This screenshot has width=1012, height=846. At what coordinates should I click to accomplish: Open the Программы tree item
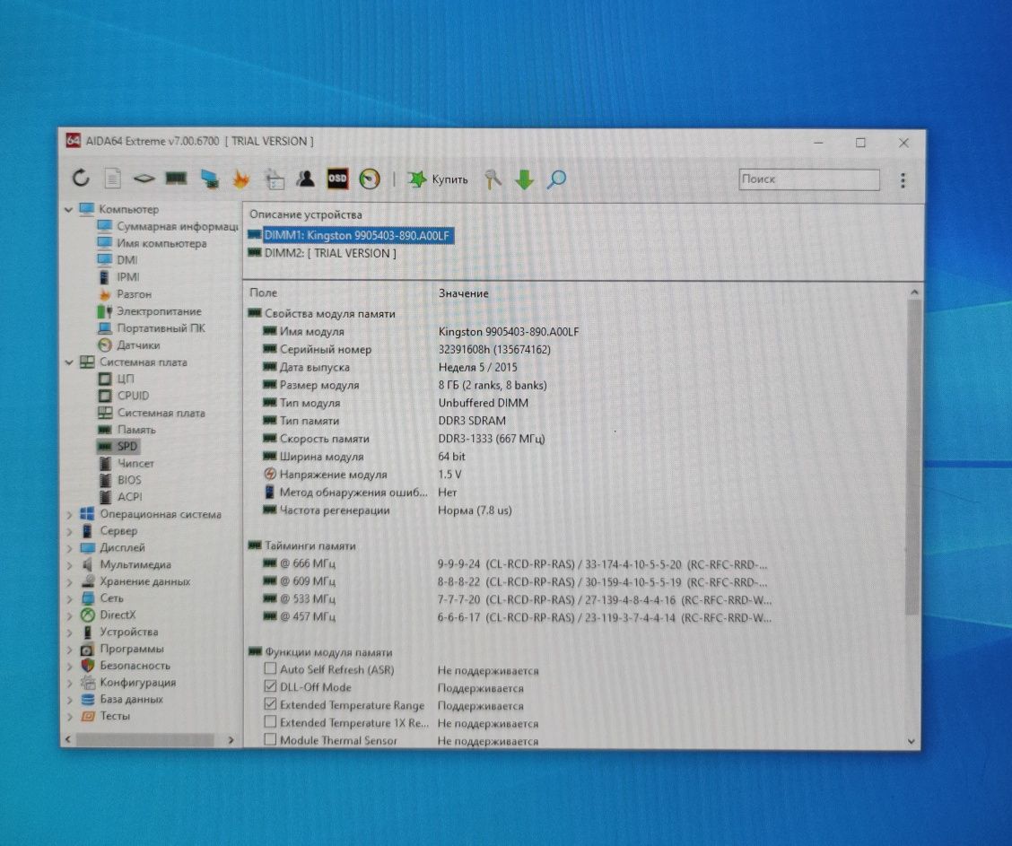tap(123, 650)
